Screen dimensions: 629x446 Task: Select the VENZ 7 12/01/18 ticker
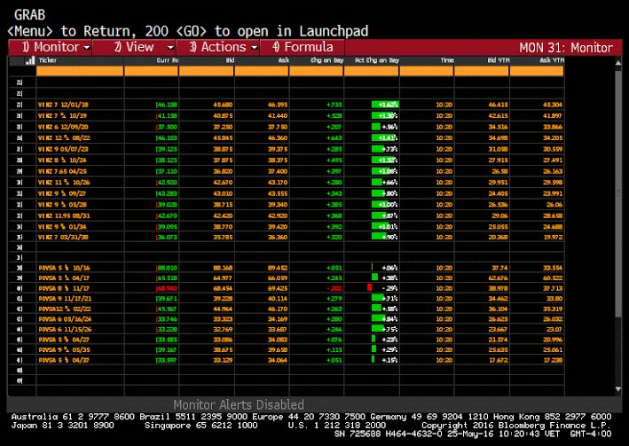point(63,105)
